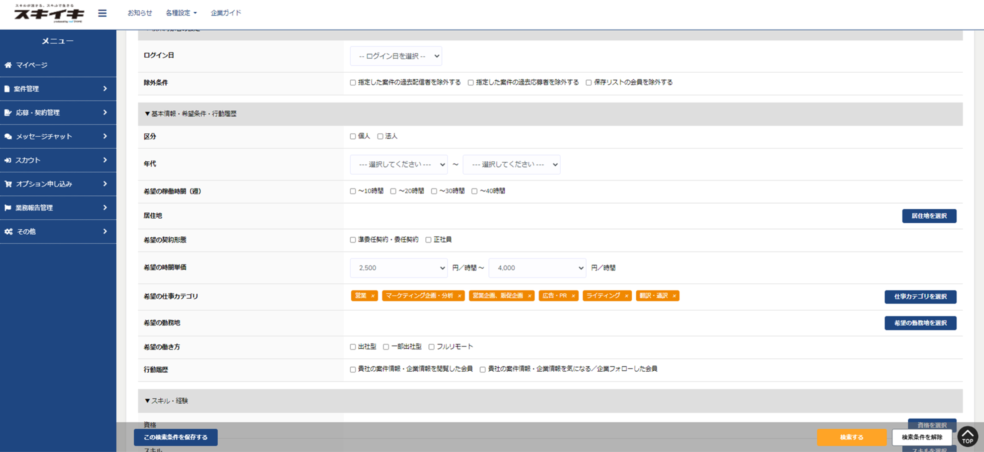Tick the 正社員 contract checkbox

[x=428, y=240]
